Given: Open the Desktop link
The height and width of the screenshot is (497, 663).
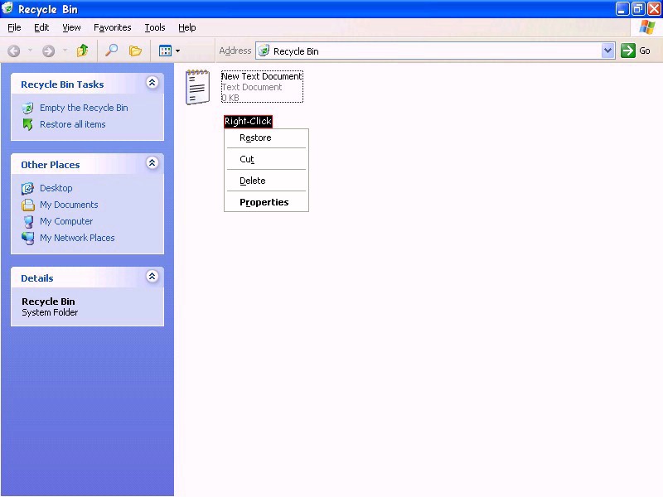Looking at the screenshot, I should coord(56,188).
